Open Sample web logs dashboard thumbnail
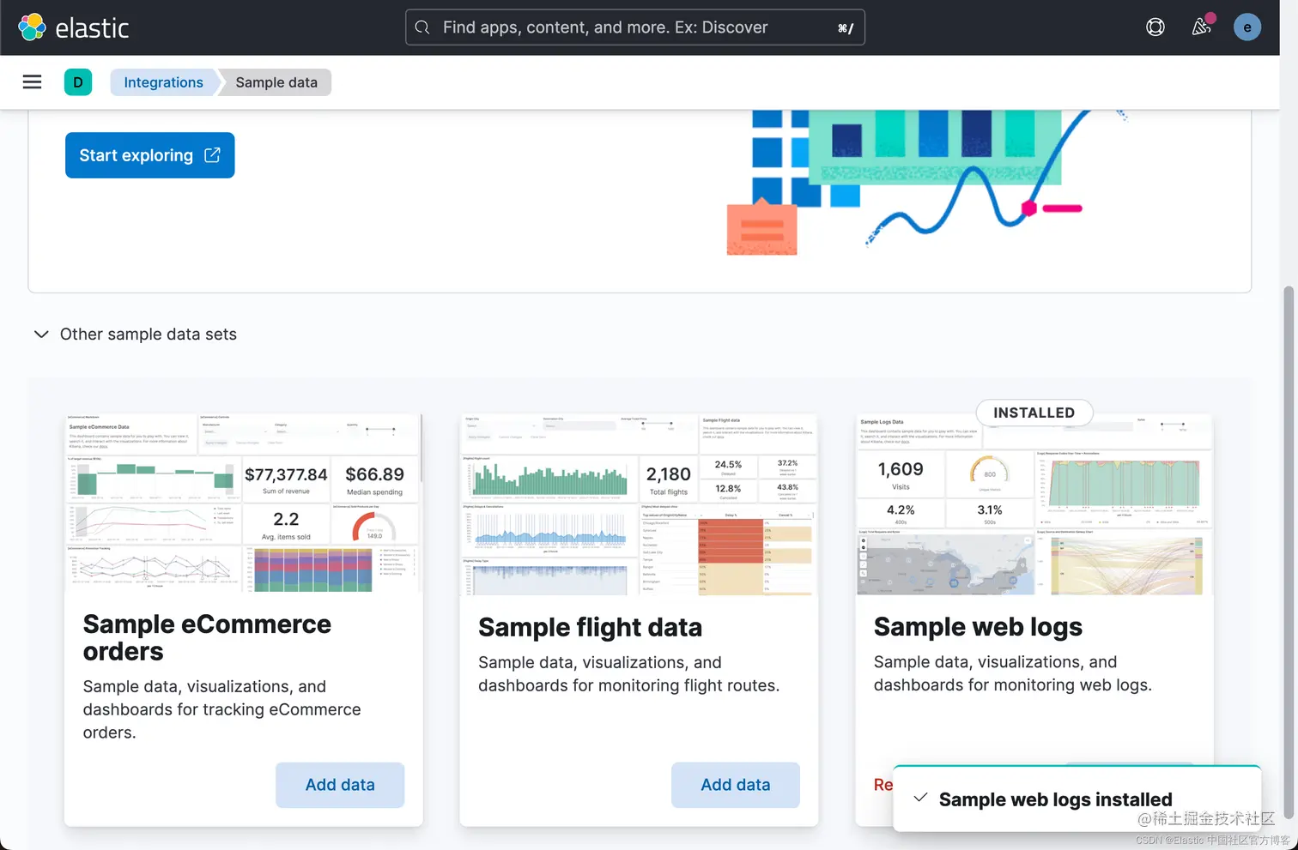The image size is (1298, 850). point(1034,506)
